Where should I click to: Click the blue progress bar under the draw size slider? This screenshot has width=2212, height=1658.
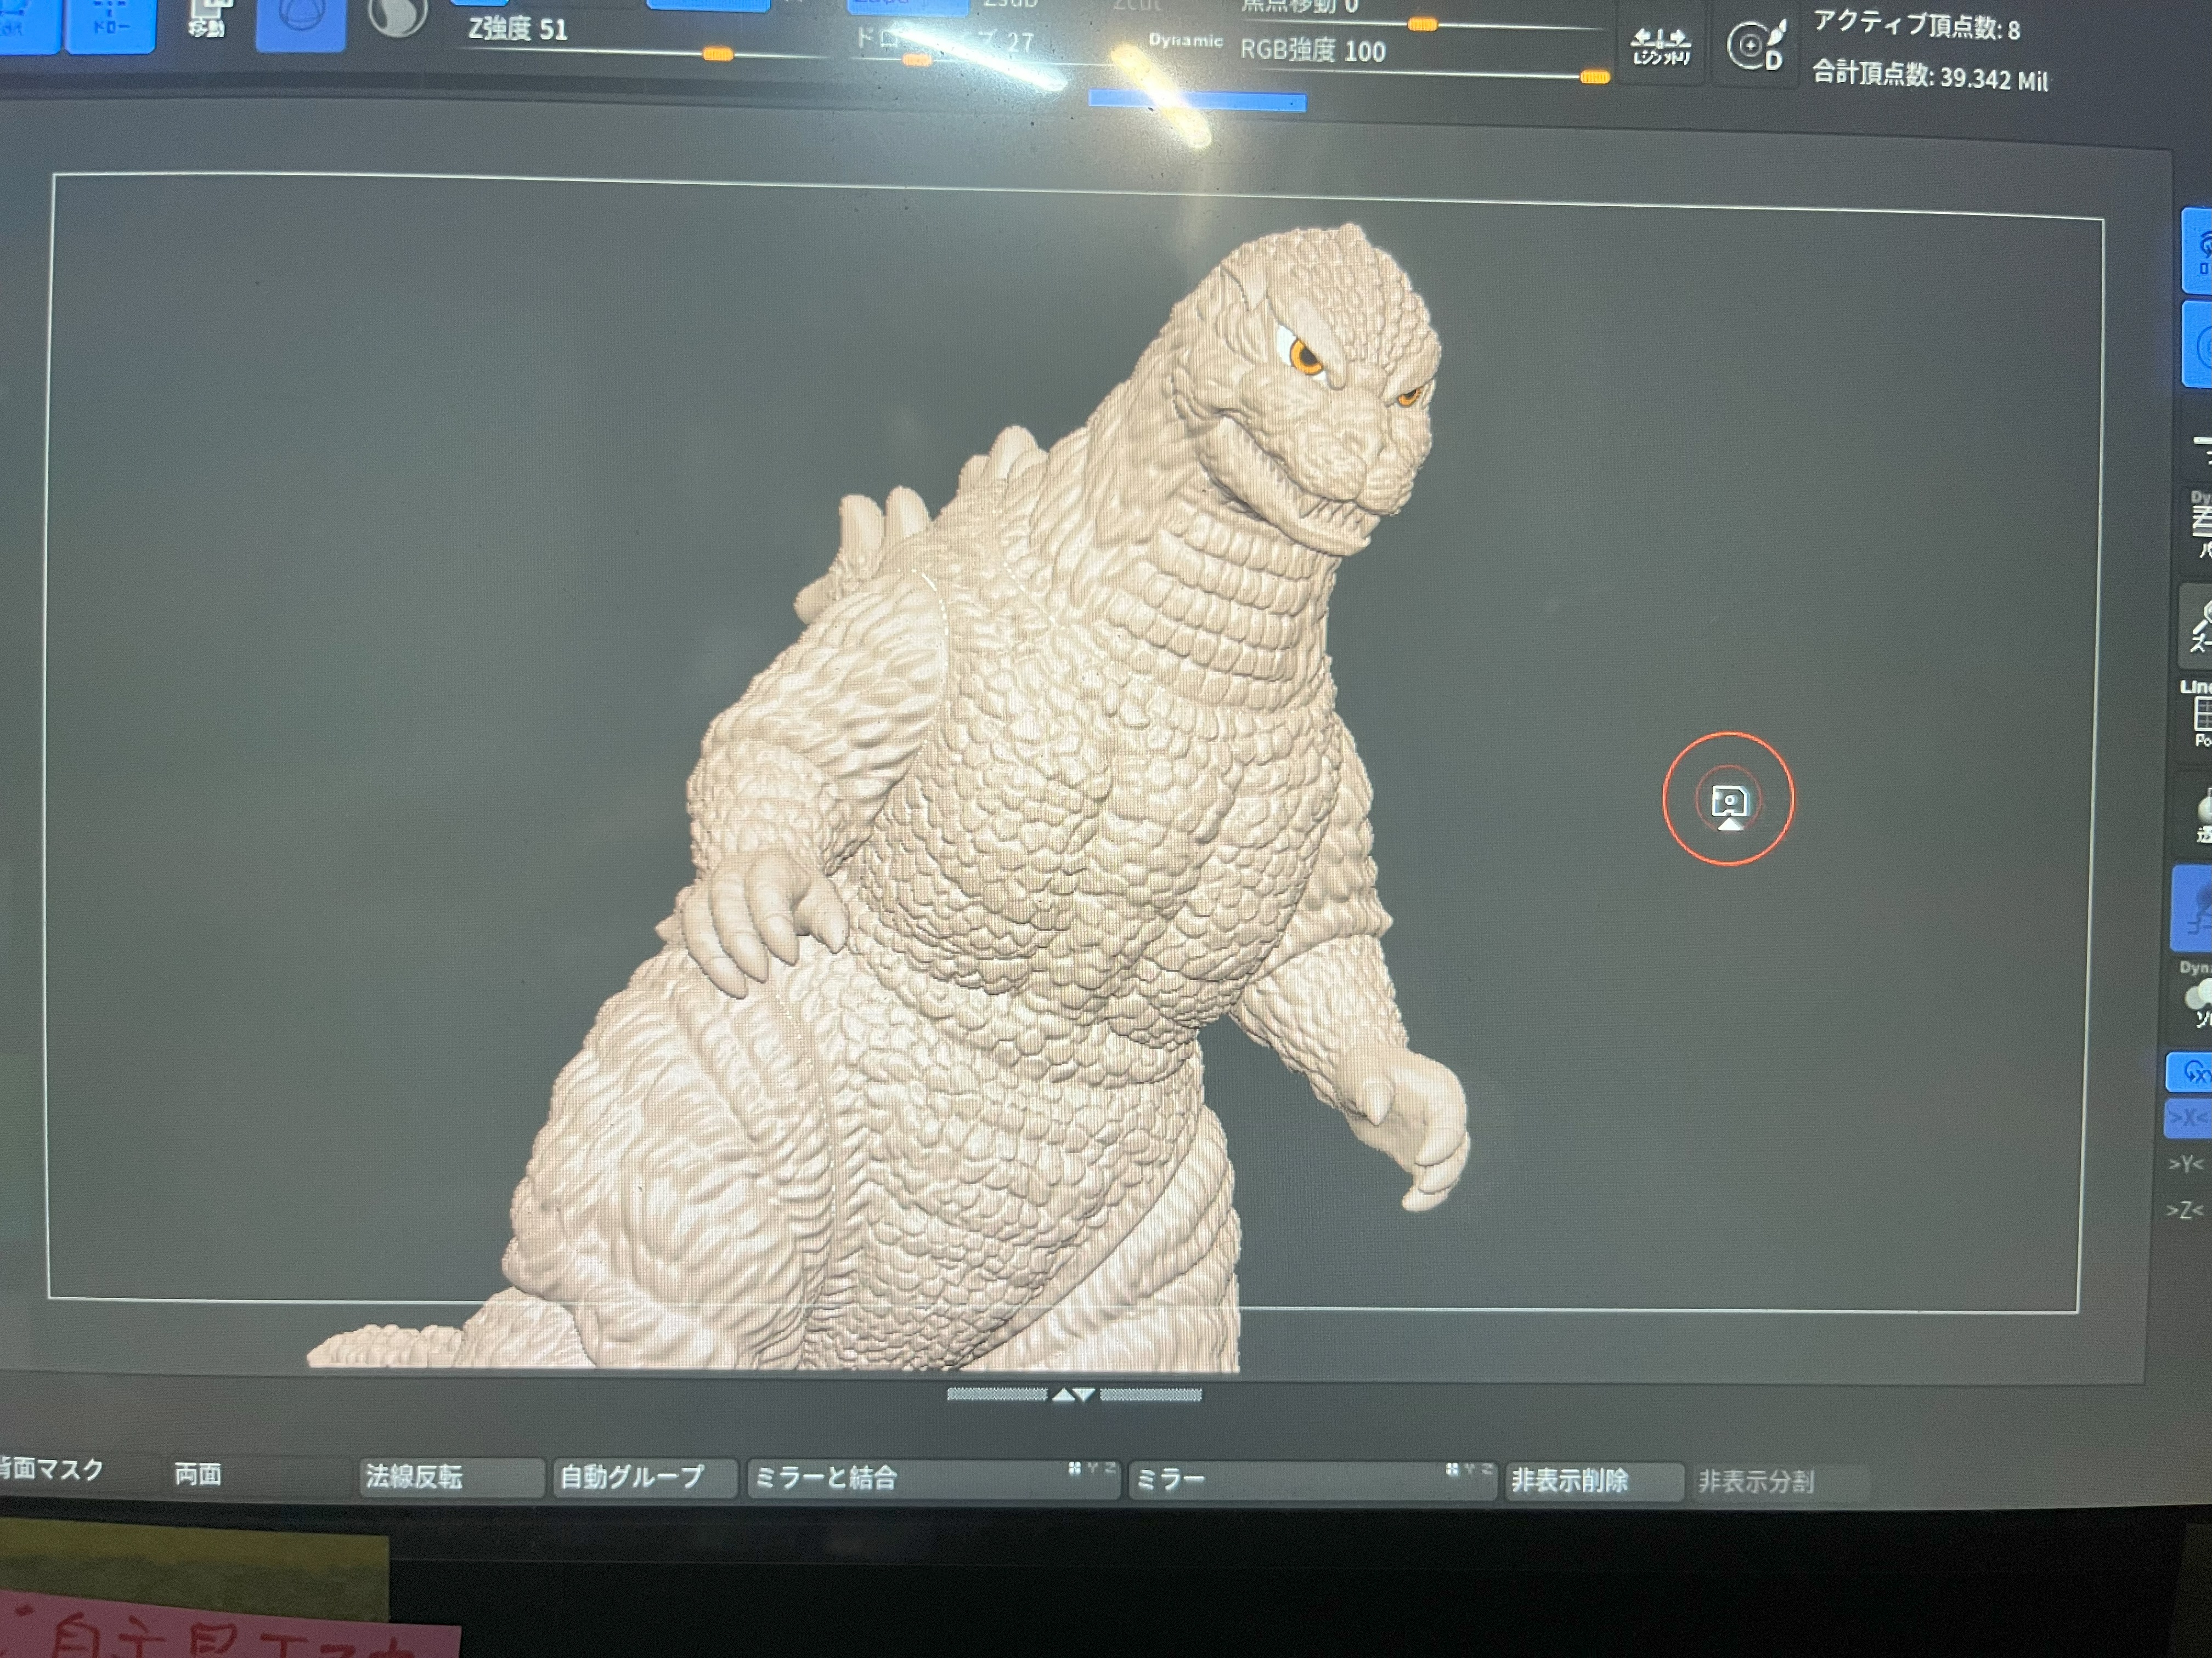pyautogui.click(x=1197, y=100)
